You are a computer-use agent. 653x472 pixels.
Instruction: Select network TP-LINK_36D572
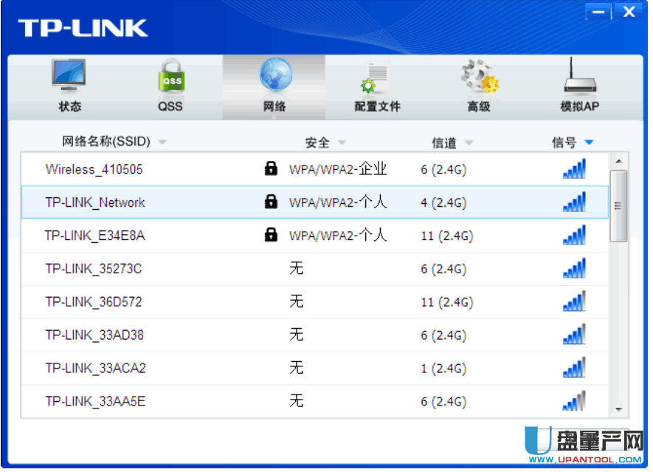(315, 302)
